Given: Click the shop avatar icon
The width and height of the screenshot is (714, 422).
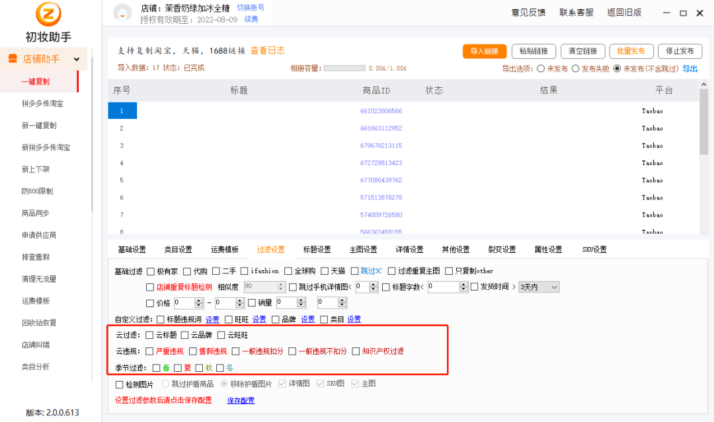Looking at the screenshot, I should 122,13.
